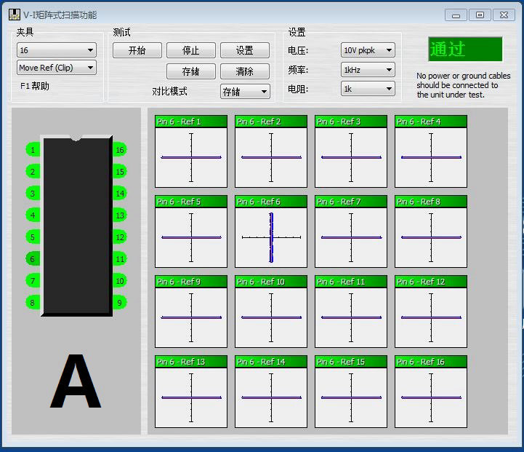This screenshot has width=524, height=452.
Task: Open the Pin 6 - Ref 12 trace
Action: click(431, 312)
